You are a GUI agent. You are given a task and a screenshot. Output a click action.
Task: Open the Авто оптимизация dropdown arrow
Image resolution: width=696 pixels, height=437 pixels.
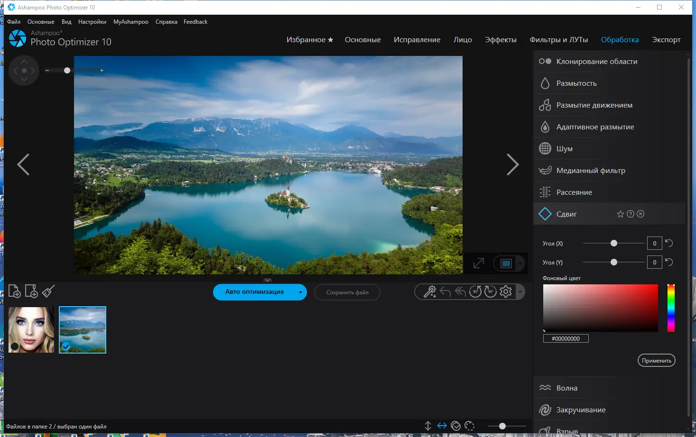coord(300,292)
